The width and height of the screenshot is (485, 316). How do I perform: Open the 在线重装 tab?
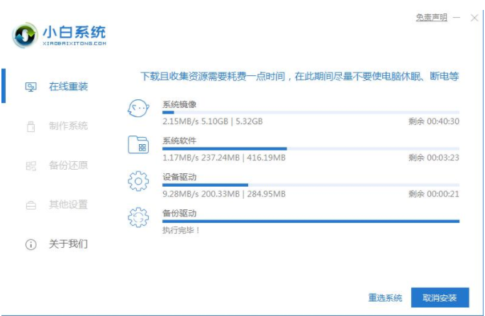[x=68, y=87]
